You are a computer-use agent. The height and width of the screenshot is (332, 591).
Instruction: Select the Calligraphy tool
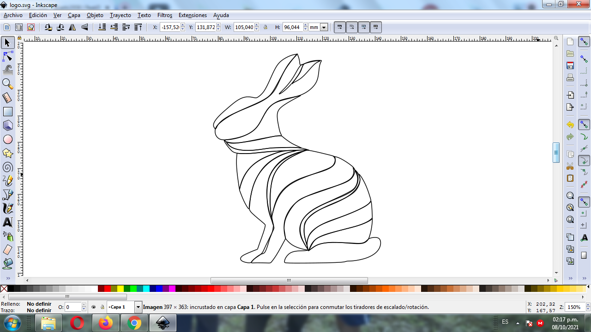(x=7, y=208)
